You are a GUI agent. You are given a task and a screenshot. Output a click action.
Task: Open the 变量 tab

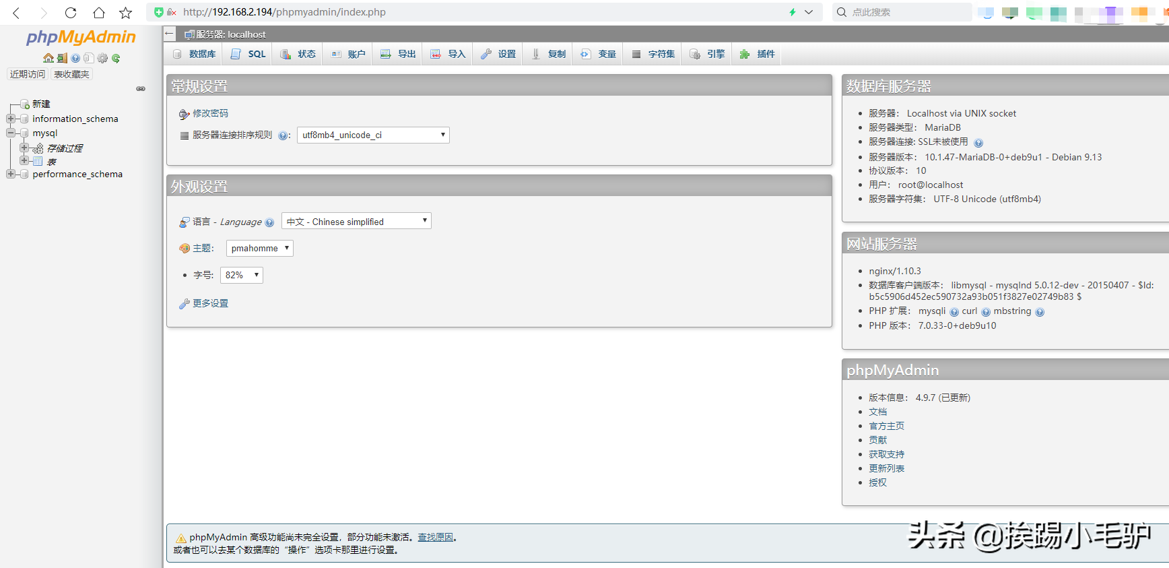tap(598, 54)
